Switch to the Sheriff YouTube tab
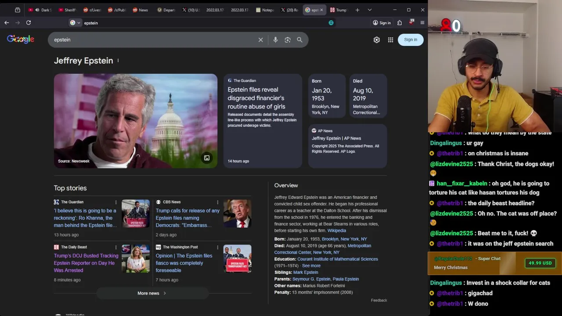This screenshot has width=562, height=316. pyautogui.click(x=67, y=10)
